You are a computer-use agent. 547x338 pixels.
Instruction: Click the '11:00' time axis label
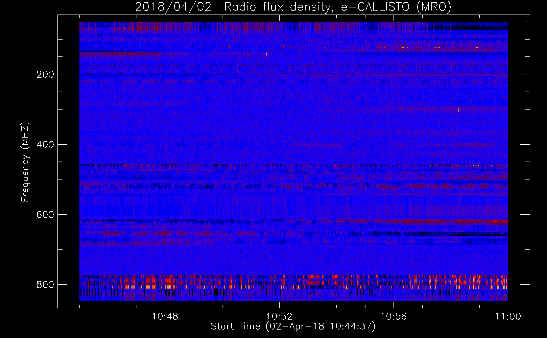click(x=508, y=317)
